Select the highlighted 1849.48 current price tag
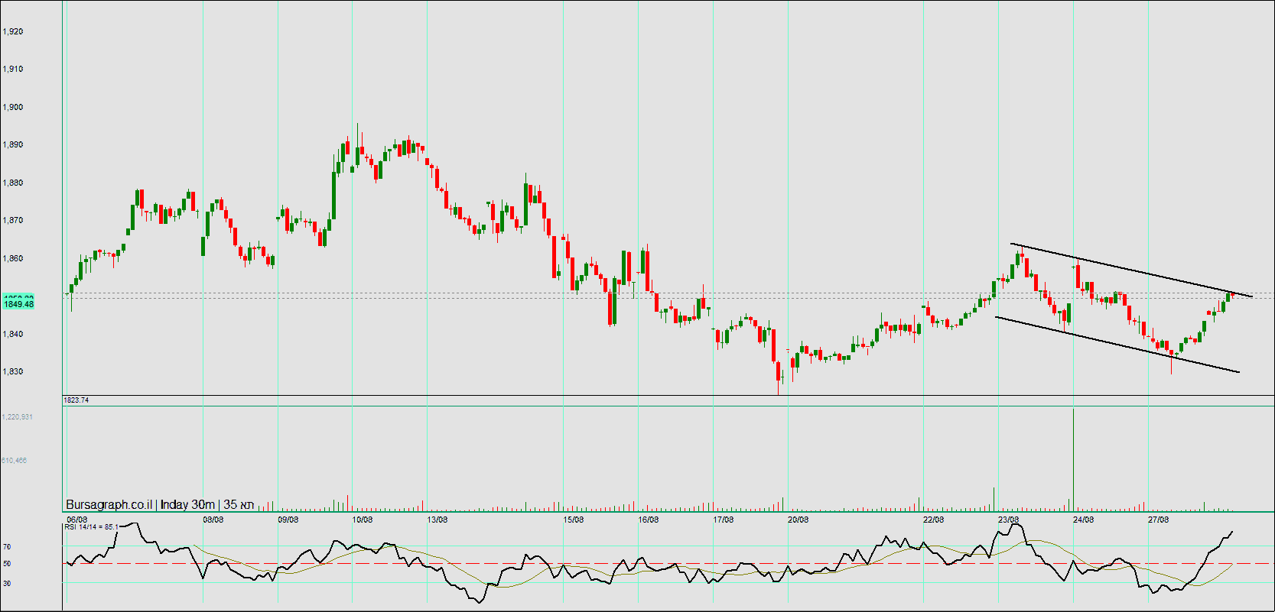The image size is (1275, 612). click(19, 304)
